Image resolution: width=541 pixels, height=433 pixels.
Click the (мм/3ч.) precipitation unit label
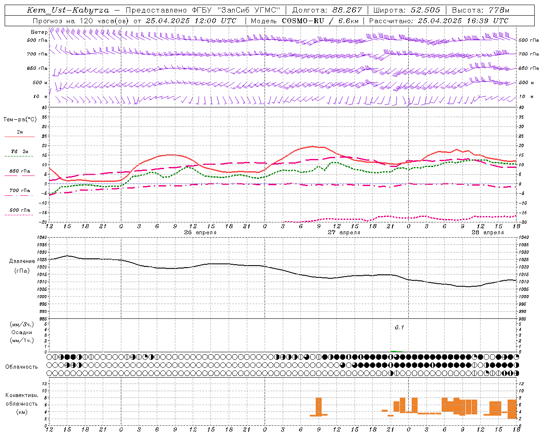22,324
